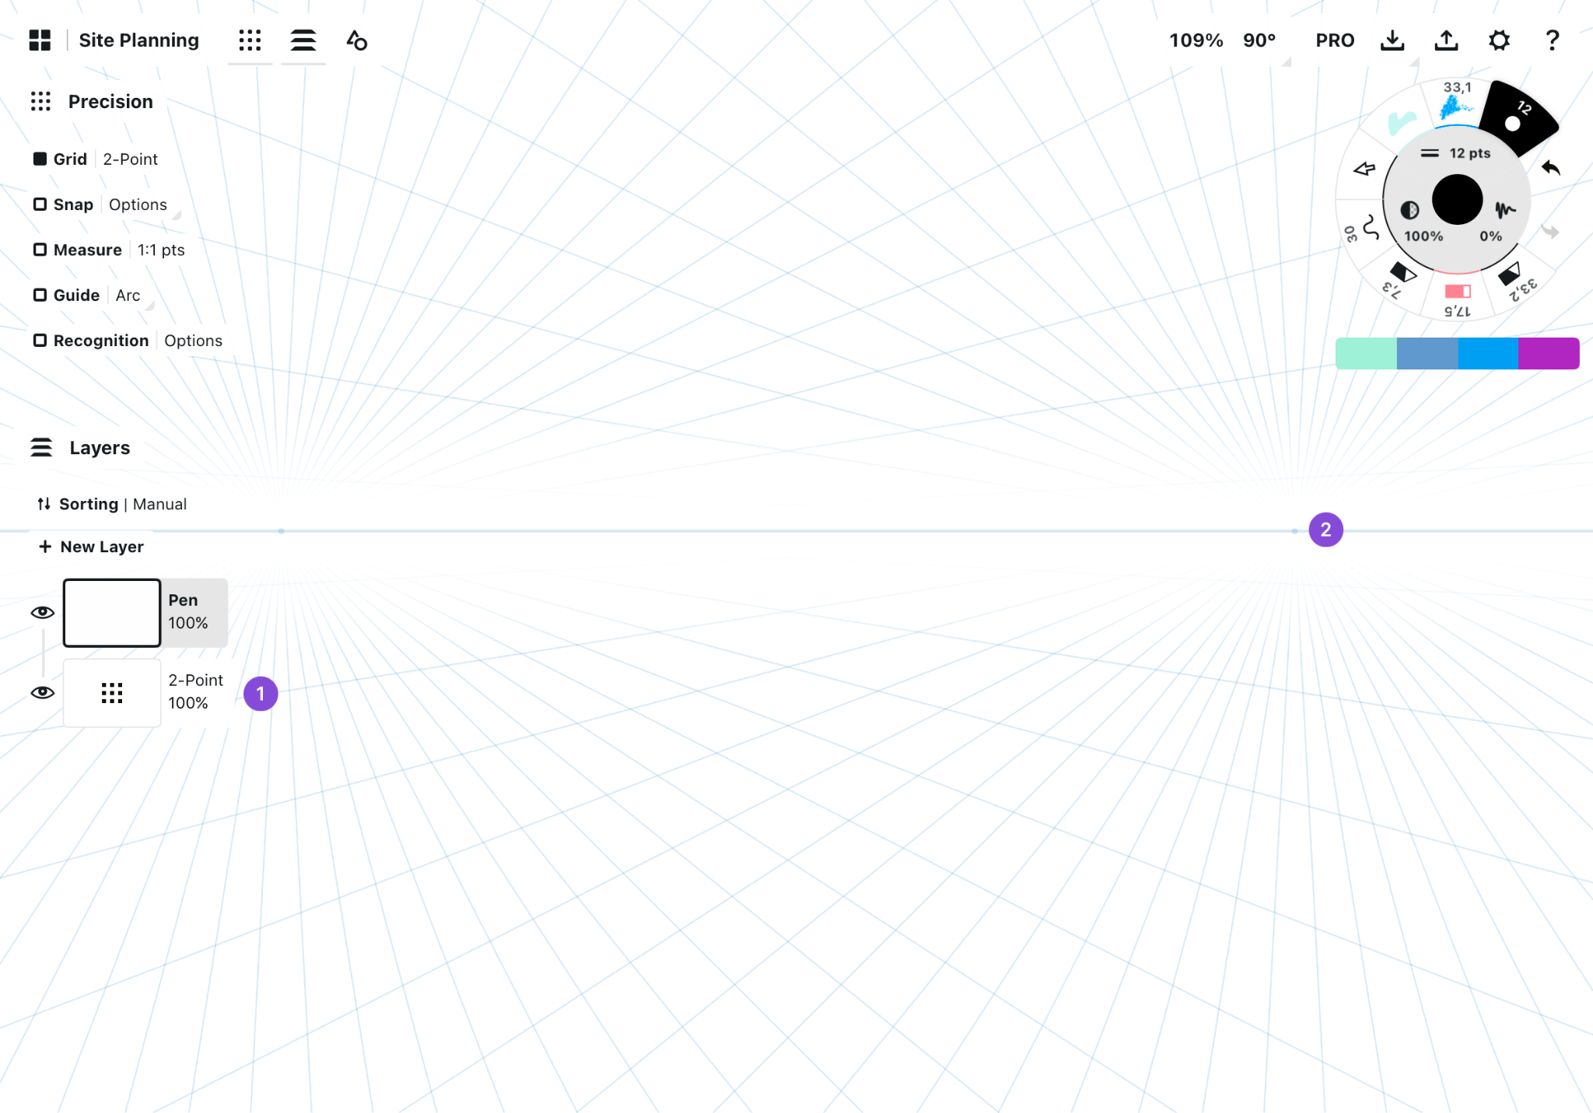Viewport: 1593px width, 1113px height.
Task: Select the arrow selection tool slot
Action: 1364,169
